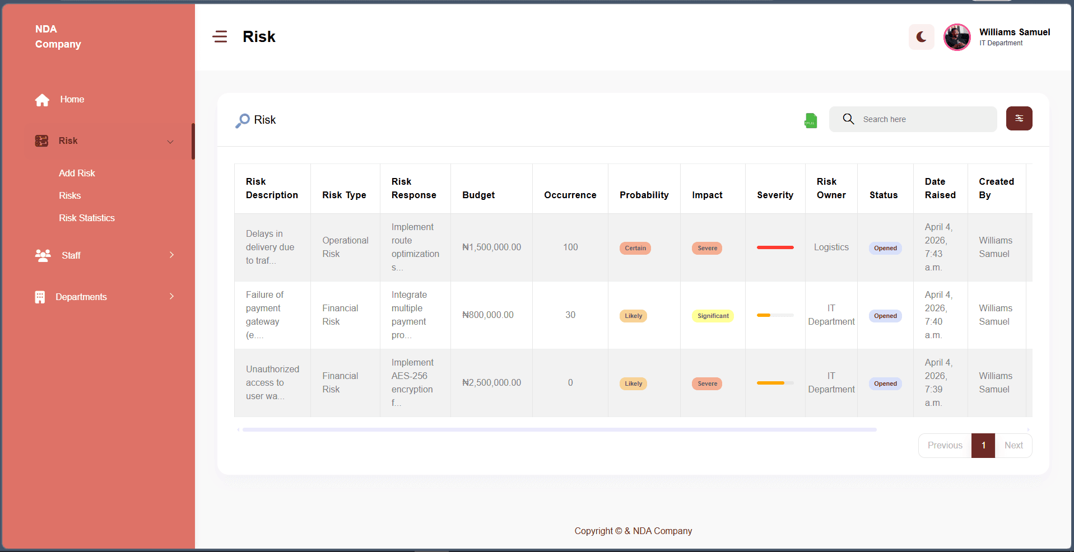Click the Created By column header

tap(996, 188)
